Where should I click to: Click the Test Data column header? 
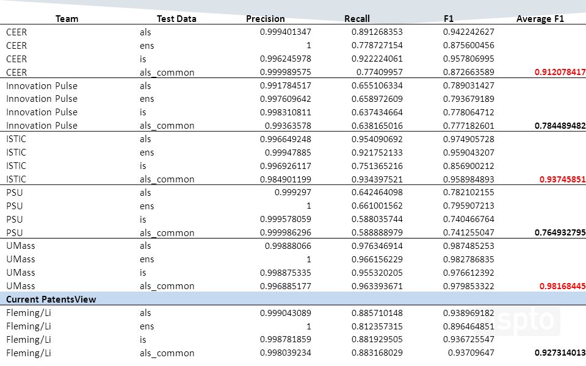point(176,19)
